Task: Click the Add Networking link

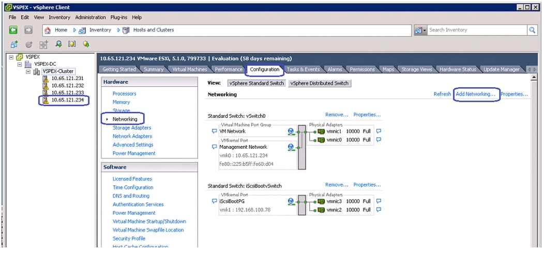Action: click(475, 94)
